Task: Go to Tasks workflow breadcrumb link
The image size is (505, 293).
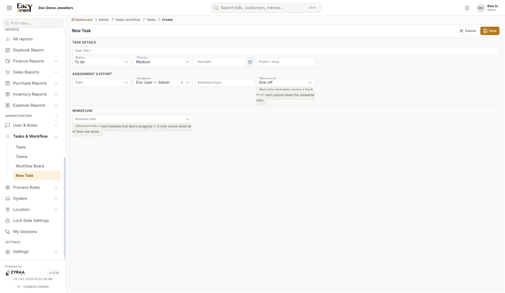Action: click(x=128, y=20)
